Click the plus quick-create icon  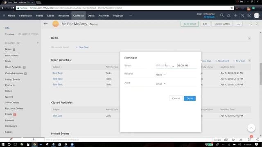coord(235,16)
